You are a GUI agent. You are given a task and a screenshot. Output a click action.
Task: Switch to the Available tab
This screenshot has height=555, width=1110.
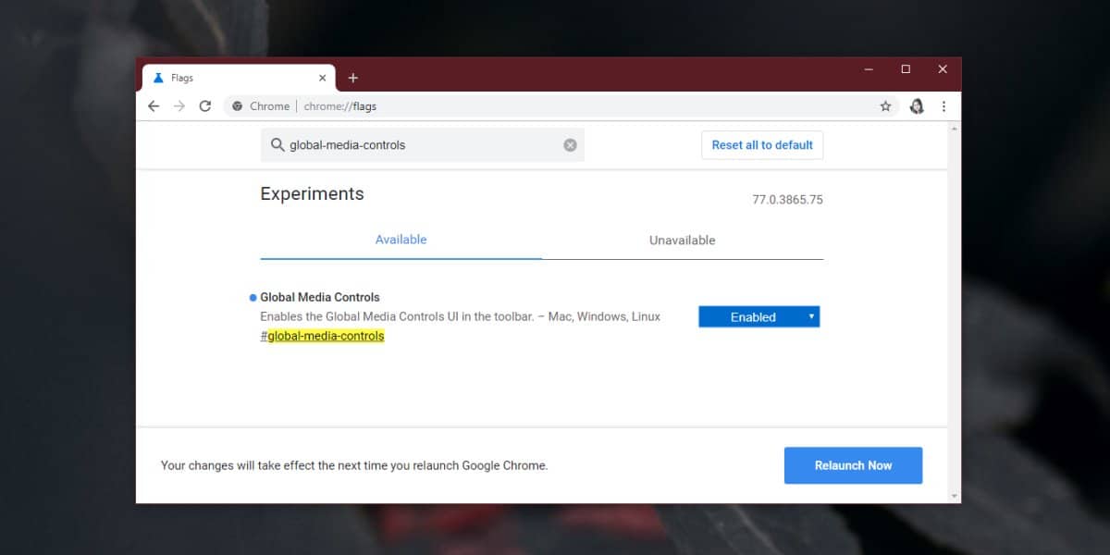tap(401, 240)
